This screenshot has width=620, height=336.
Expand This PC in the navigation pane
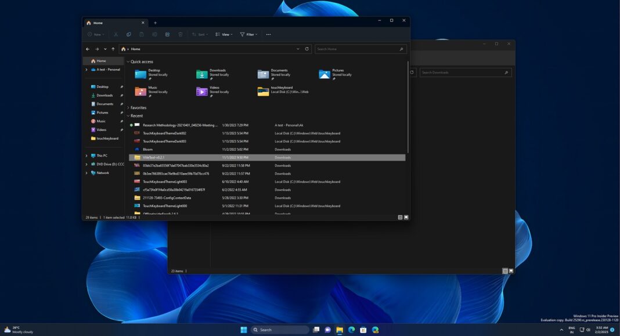[86, 156]
